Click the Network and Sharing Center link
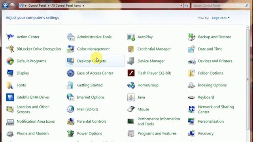This screenshot has width=253, height=142. pyautogui.click(x=216, y=109)
